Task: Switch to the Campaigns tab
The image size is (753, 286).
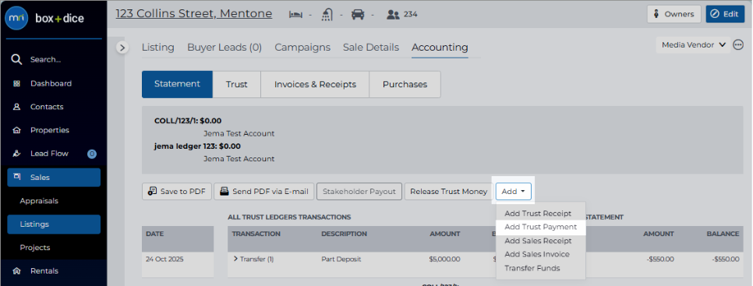Action: (302, 48)
